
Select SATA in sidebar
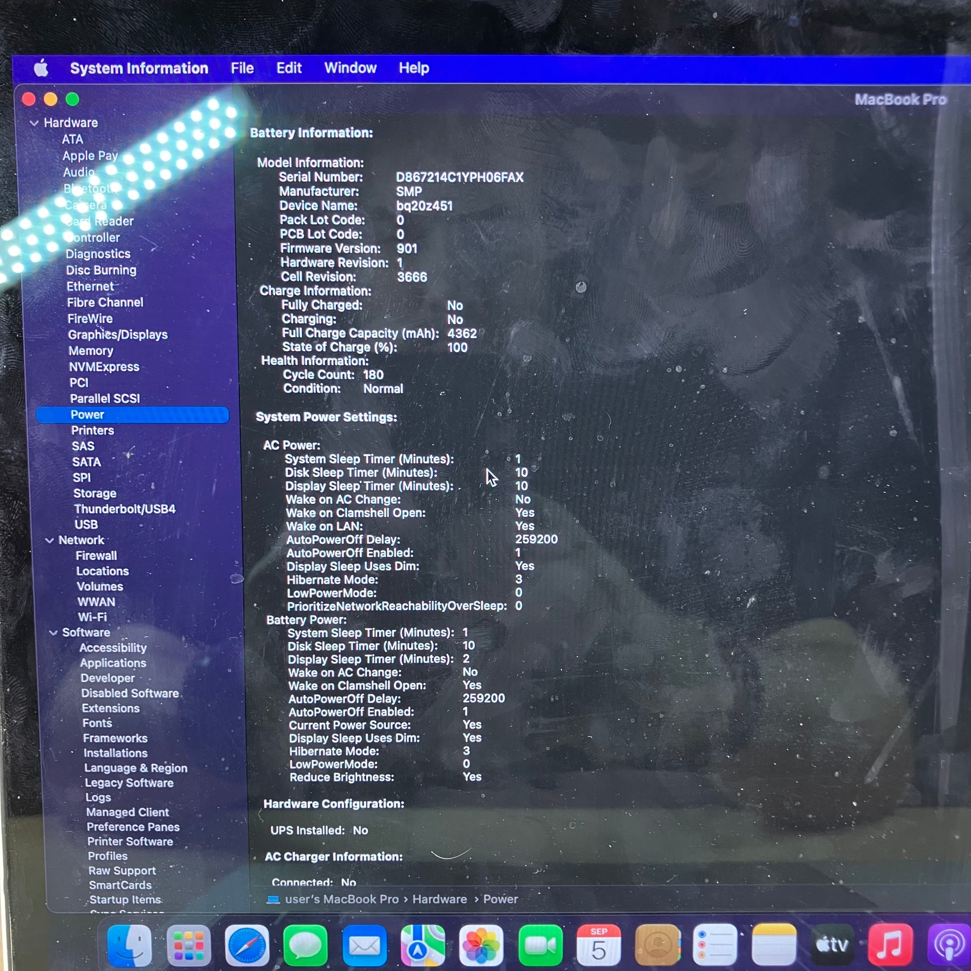pyautogui.click(x=86, y=462)
